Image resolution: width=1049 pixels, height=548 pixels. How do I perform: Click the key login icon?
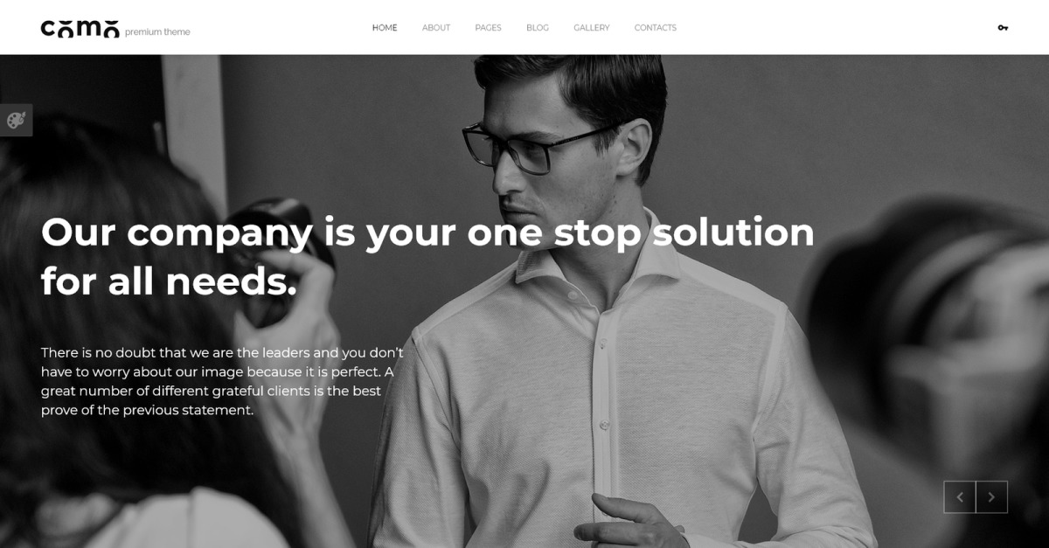1003,28
